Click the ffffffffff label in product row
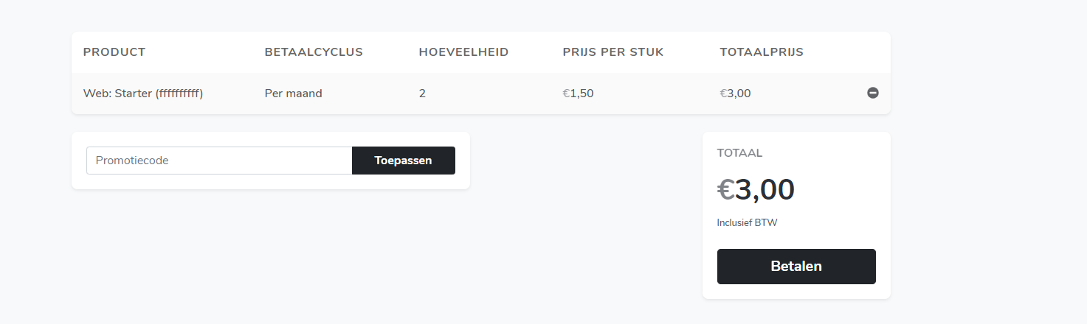Image resolution: width=1087 pixels, height=324 pixels. (x=179, y=94)
